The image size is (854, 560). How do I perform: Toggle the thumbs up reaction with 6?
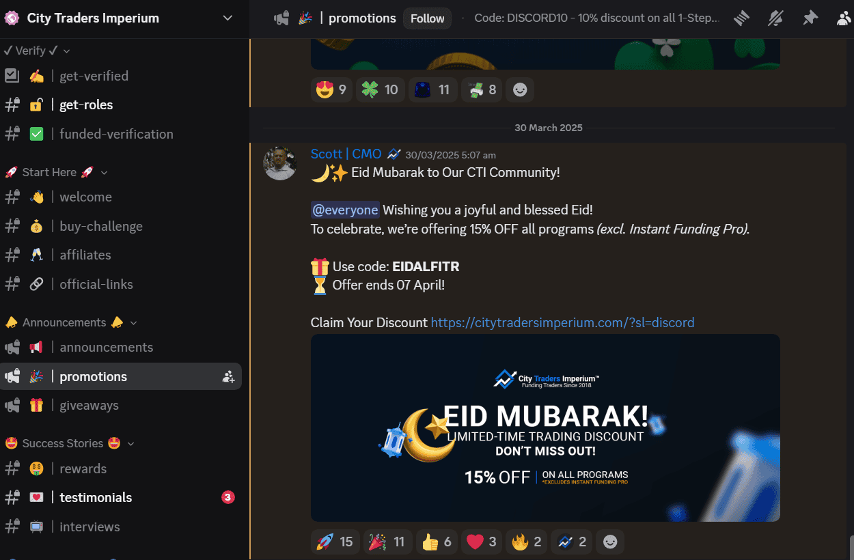pos(437,542)
